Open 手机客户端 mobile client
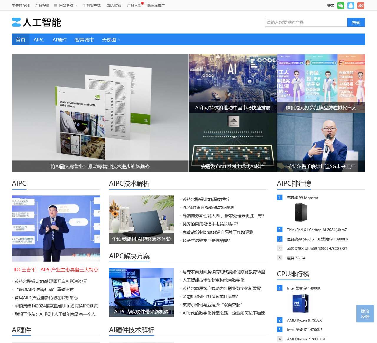Image resolution: width=377 pixels, height=343 pixels. point(92,5)
